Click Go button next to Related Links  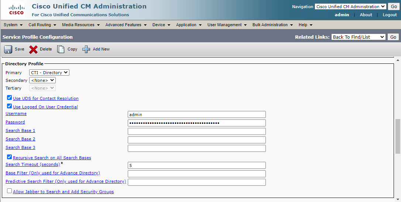click(393, 37)
